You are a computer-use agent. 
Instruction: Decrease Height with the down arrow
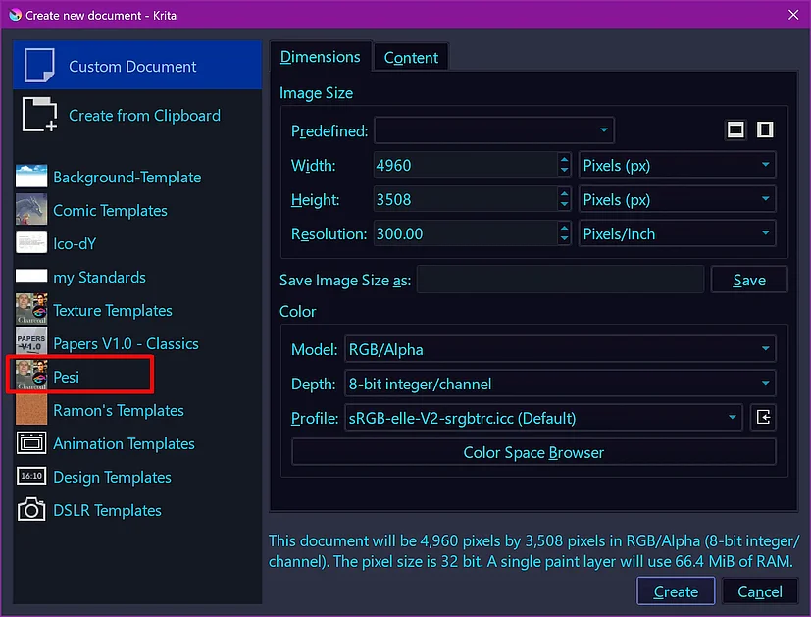coord(564,205)
